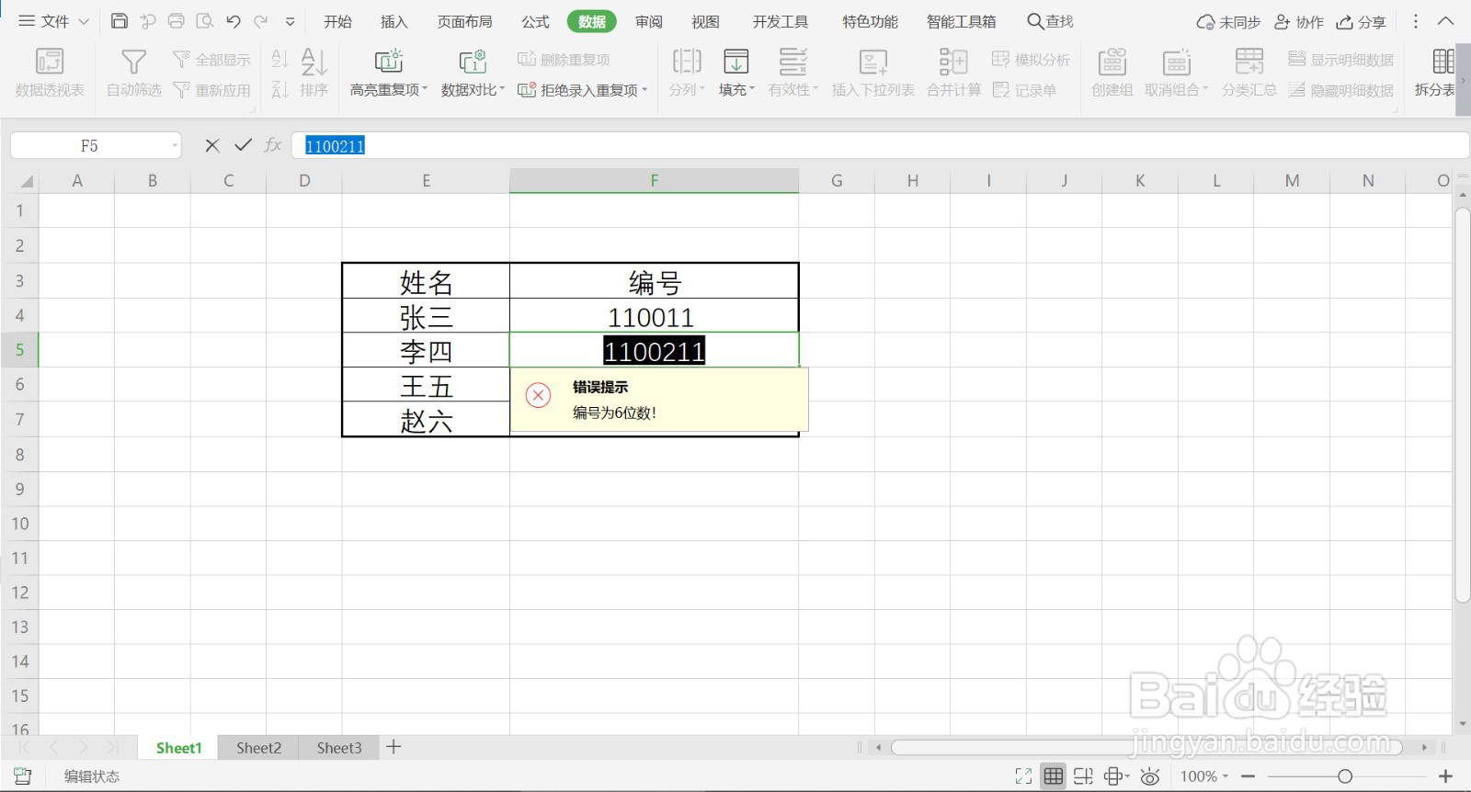Collapse the ribbon with the up chevron

[1445, 21]
